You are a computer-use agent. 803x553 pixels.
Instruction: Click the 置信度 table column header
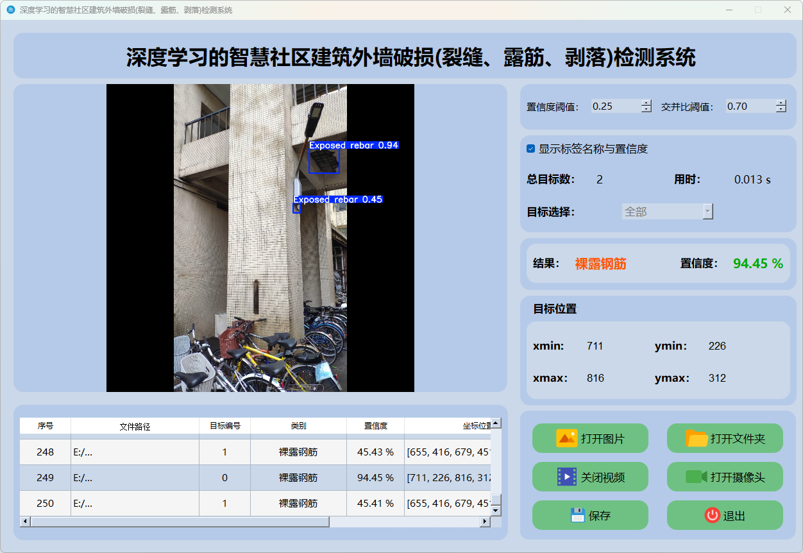coord(375,426)
